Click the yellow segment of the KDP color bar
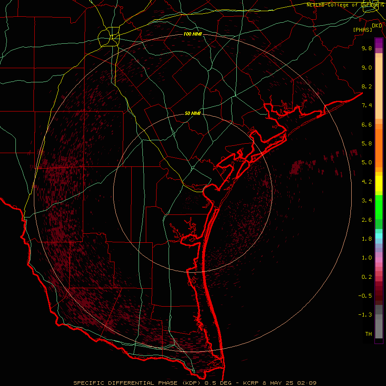 (x=379, y=184)
